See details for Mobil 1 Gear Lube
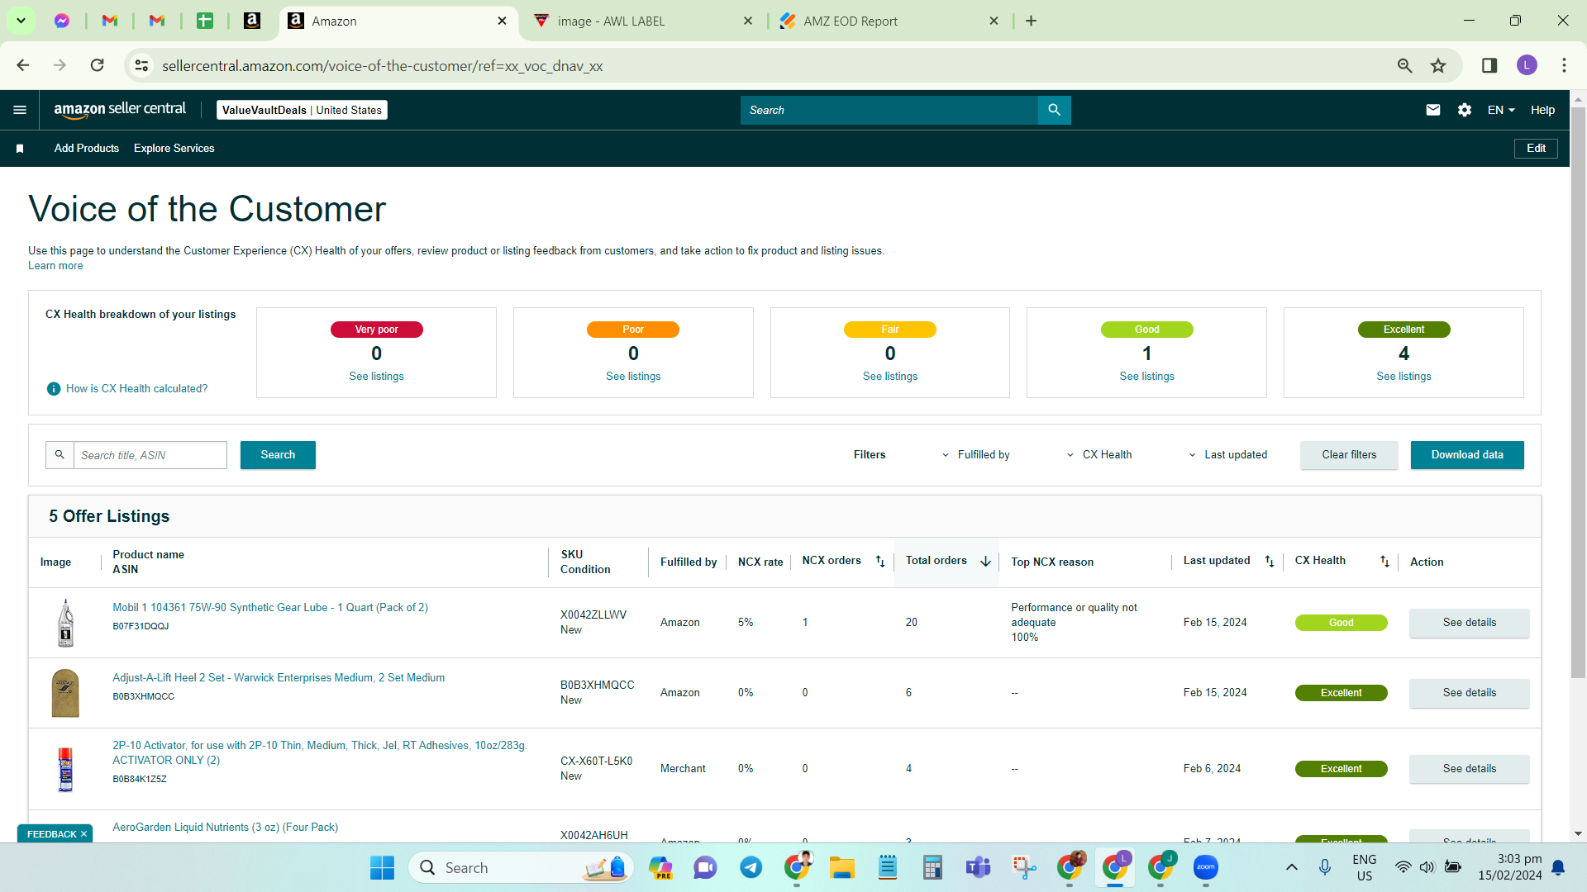The width and height of the screenshot is (1587, 892). (1469, 623)
